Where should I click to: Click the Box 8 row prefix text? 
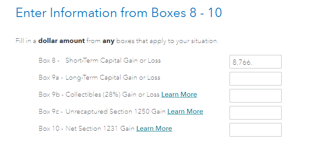(49, 60)
